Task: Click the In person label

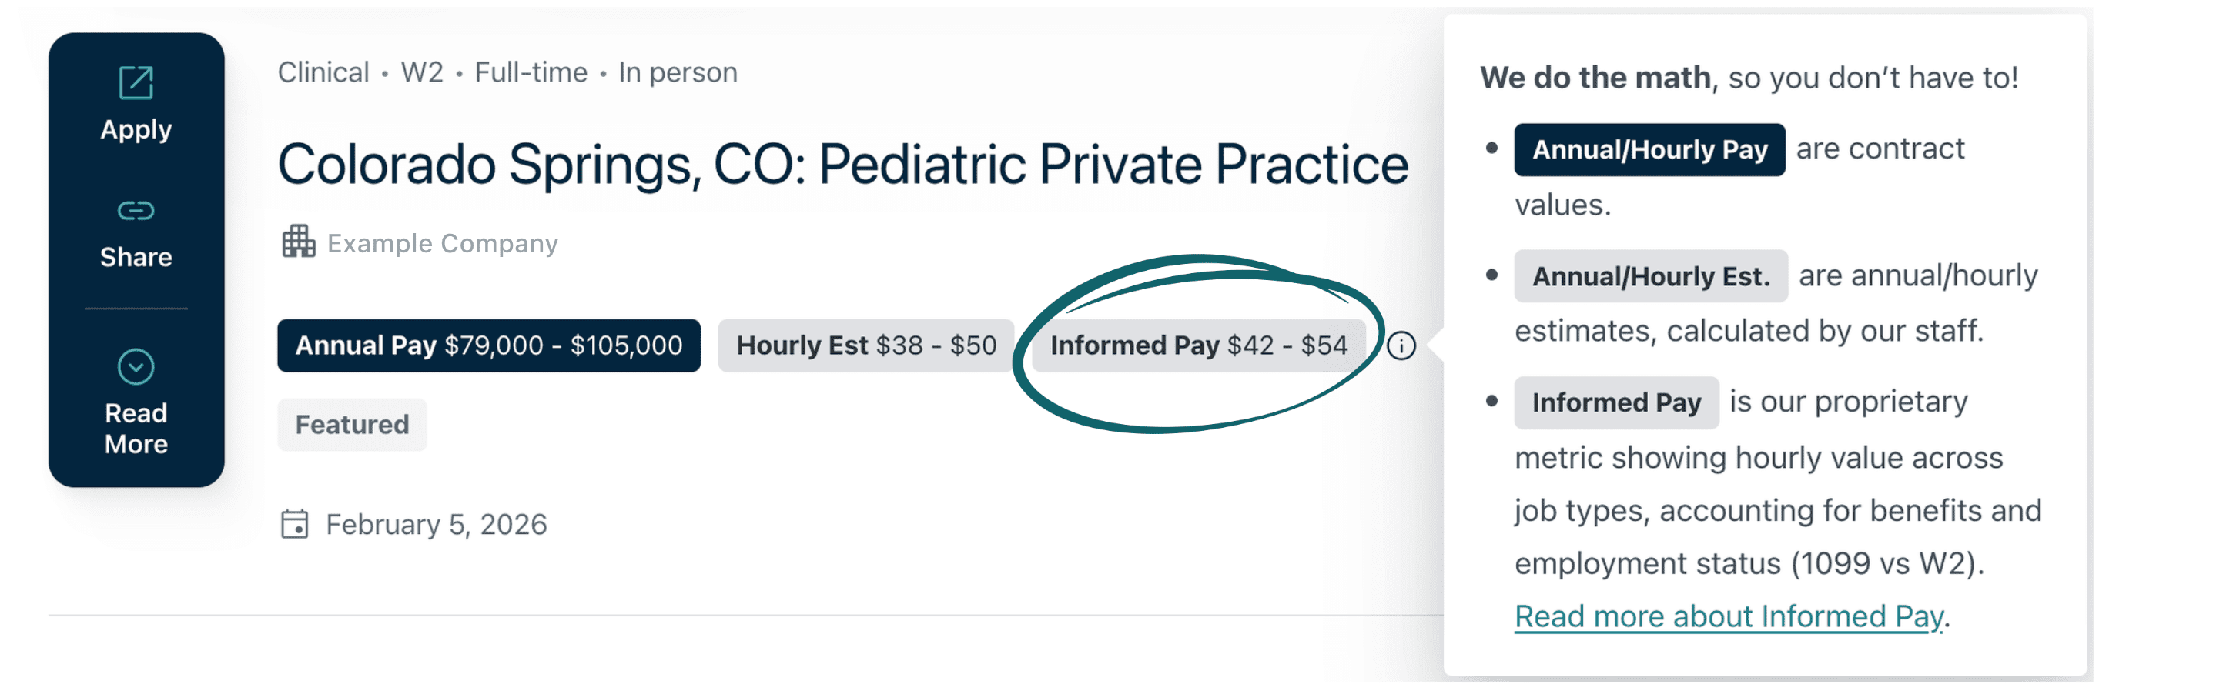Action: tap(678, 73)
